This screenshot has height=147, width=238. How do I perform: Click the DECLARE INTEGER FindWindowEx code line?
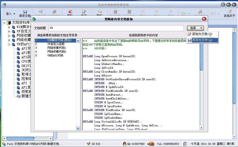coord(111,91)
